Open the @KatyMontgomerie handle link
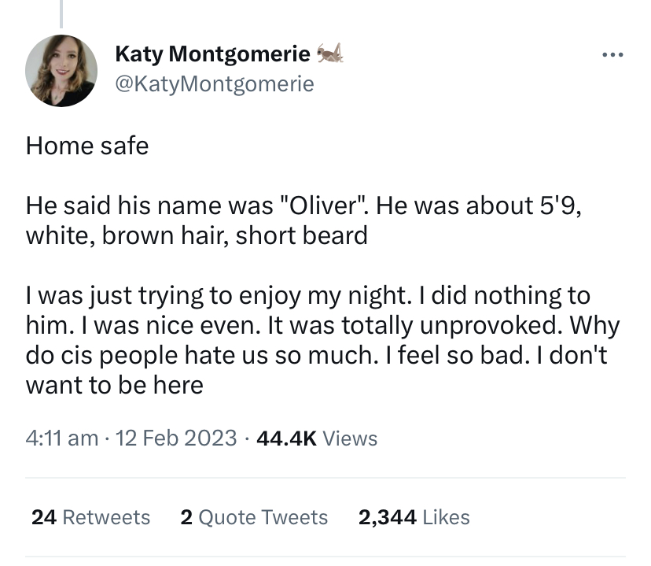Screen dimensions: 651x566 (x=214, y=83)
